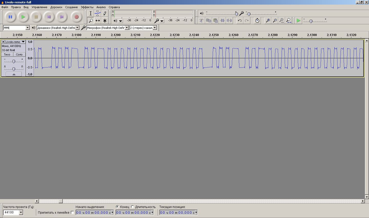Open the project rate 44100 dropdown
The width and height of the screenshot is (369, 218).
pyautogui.click(x=21, y=212)
